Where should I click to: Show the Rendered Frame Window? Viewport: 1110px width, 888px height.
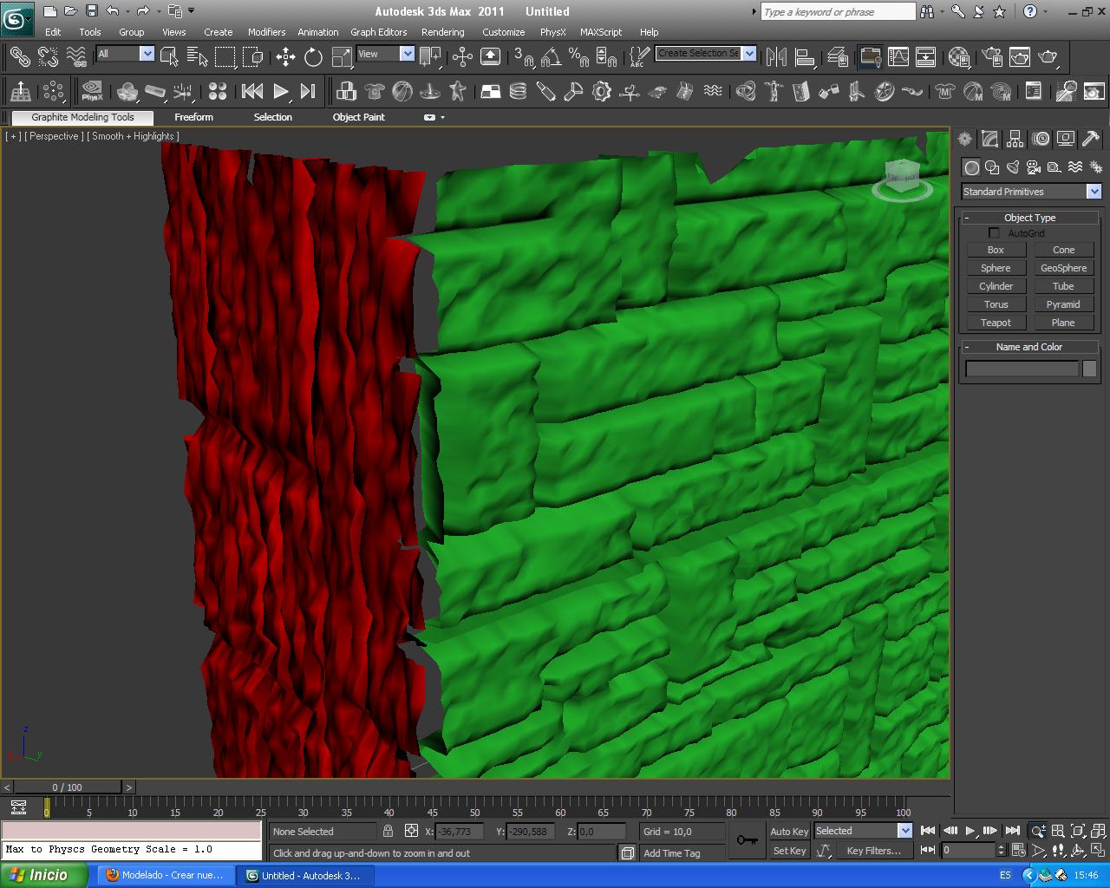tap(1020, 57)
